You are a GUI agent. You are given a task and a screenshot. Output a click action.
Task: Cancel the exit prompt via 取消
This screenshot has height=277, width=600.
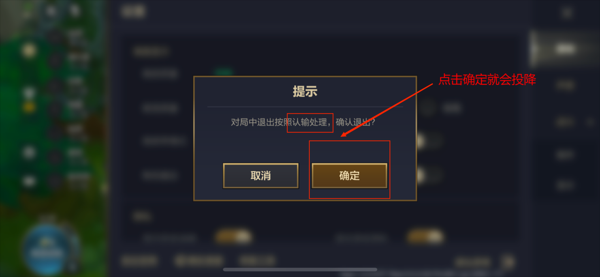[261, 176]
